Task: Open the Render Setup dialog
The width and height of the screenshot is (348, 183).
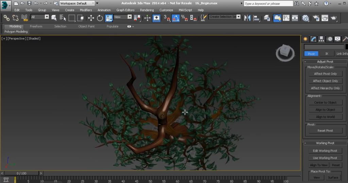Action: click(316, 18)
